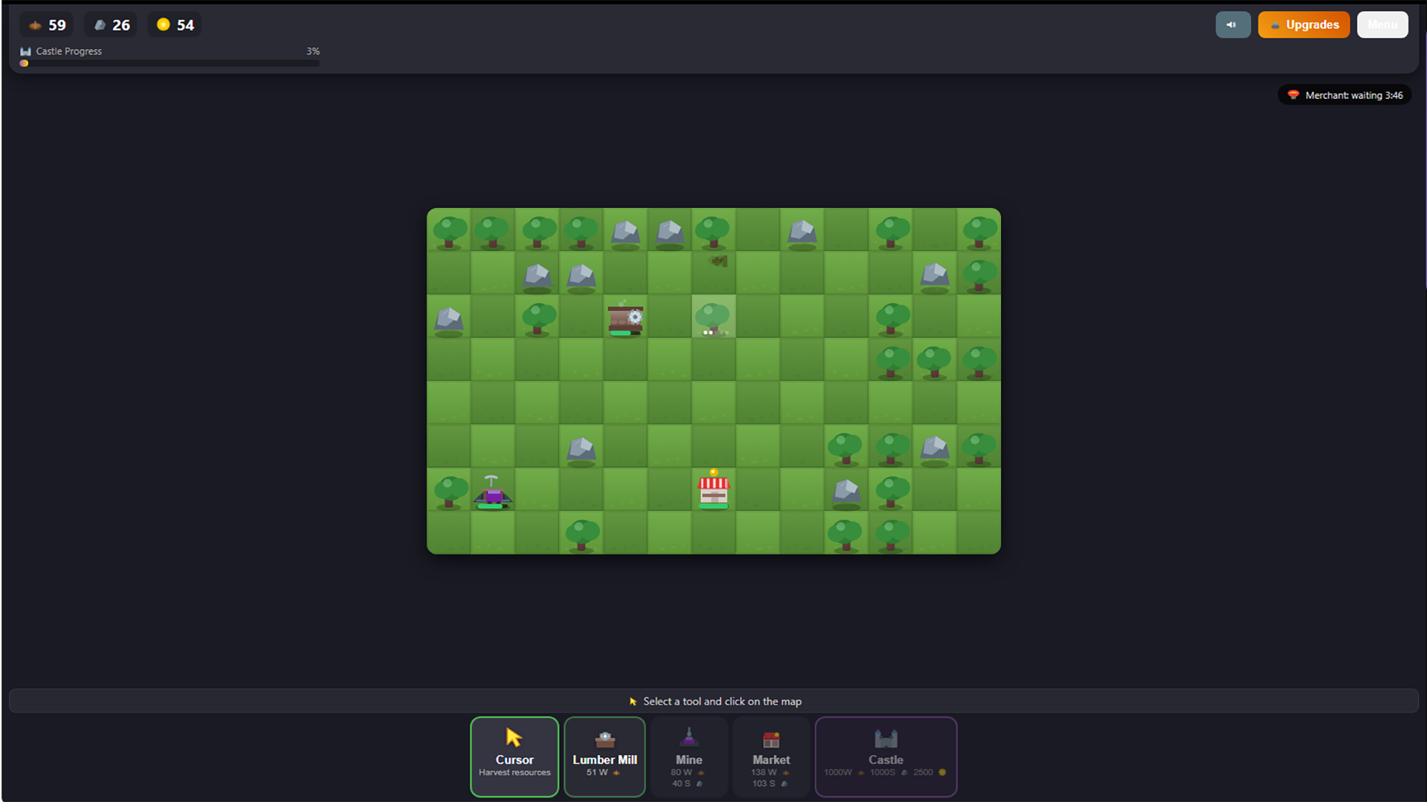Click the tree stump below the top-row tree
This screenshot has width=1427, height=802.
tap(718, 261)
